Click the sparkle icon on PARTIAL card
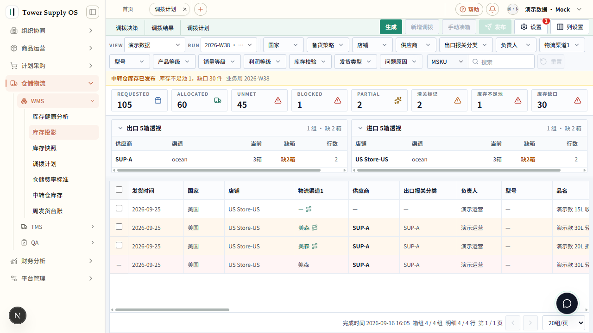593x333 pixels. (398, 100)
